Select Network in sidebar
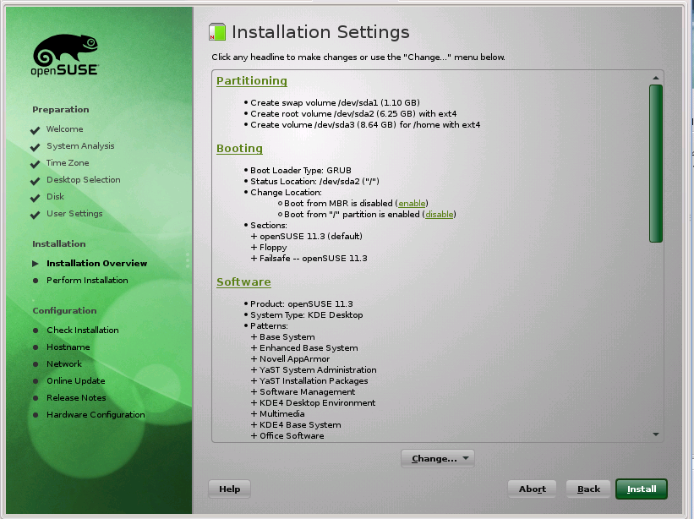 (x=64, y=363)
